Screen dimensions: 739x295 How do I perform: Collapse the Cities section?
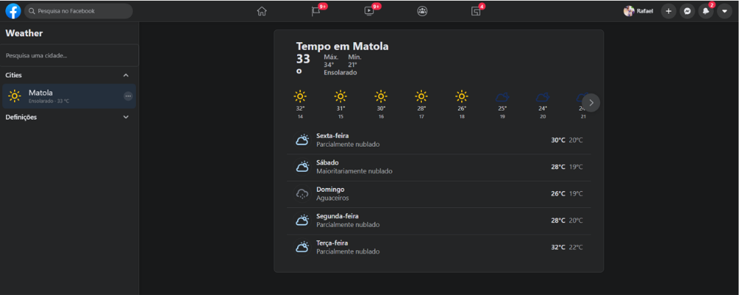(126, 75)
